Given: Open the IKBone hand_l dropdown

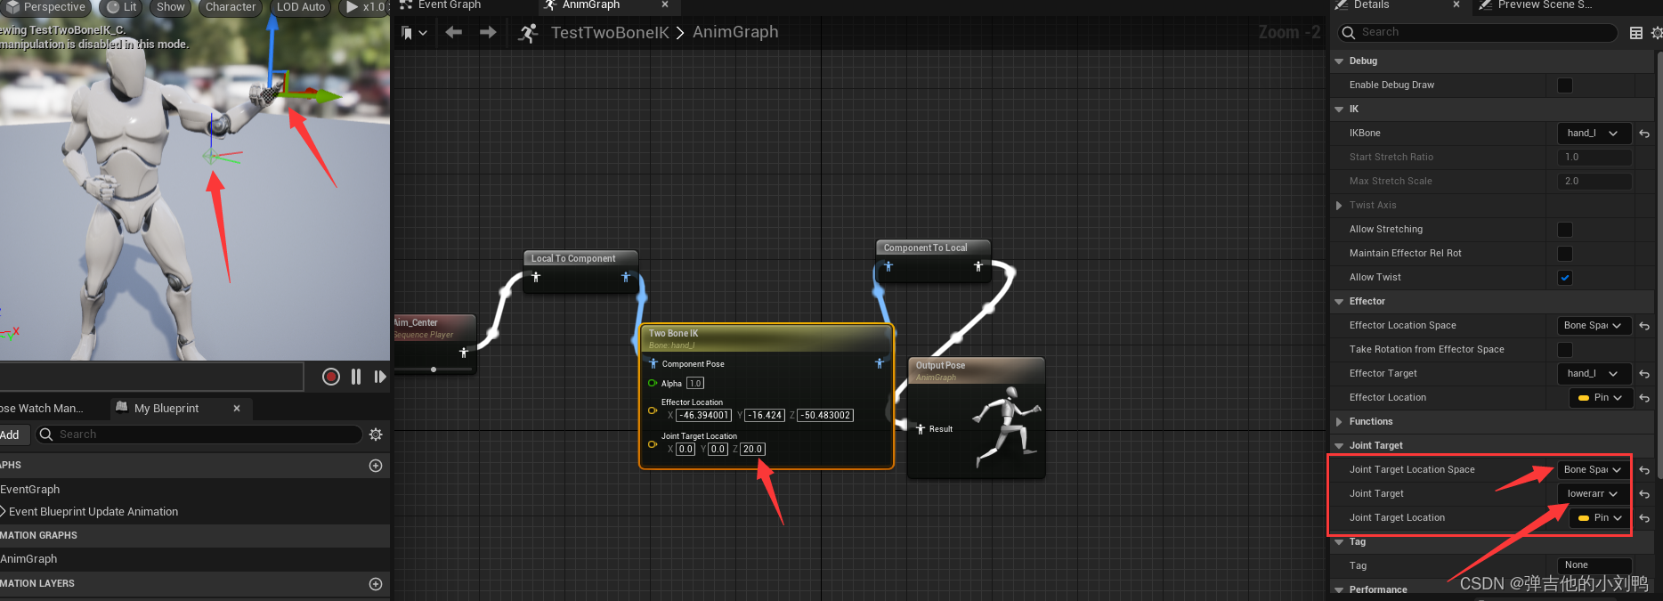Looking at the screenshot, I should coord(1594,134).
